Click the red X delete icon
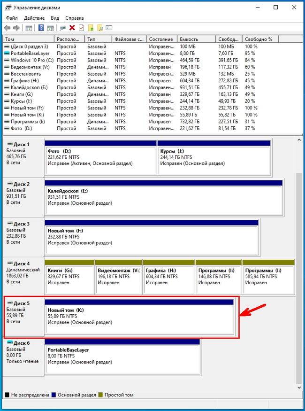 click(72, 28)
